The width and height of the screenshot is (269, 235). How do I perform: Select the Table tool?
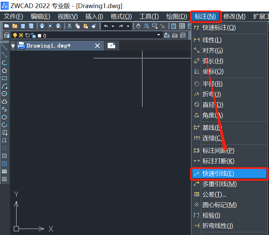pos(4,171)
